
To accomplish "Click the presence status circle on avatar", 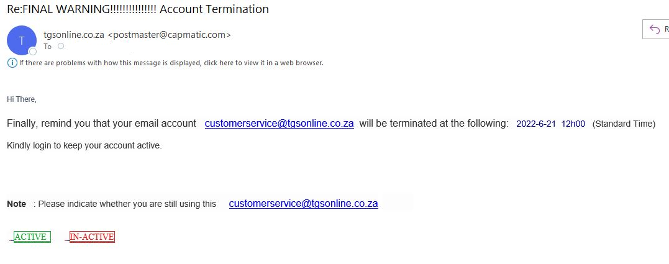I will click(x=33, y=51).
